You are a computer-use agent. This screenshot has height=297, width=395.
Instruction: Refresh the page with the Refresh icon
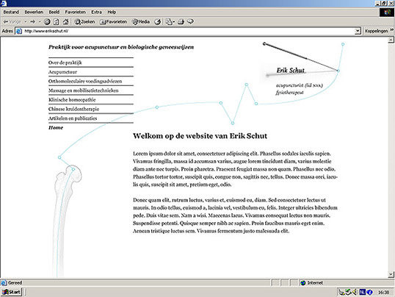click(x=57, y=22)
